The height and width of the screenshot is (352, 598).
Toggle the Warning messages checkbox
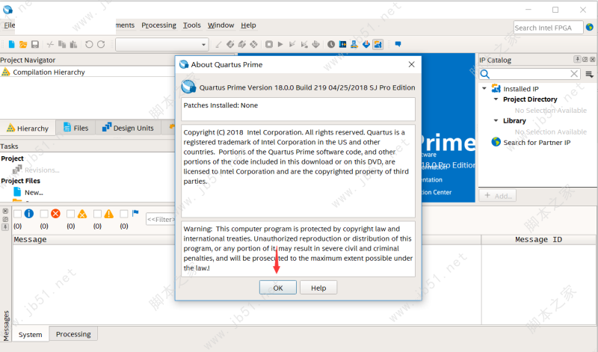[98, 214]
